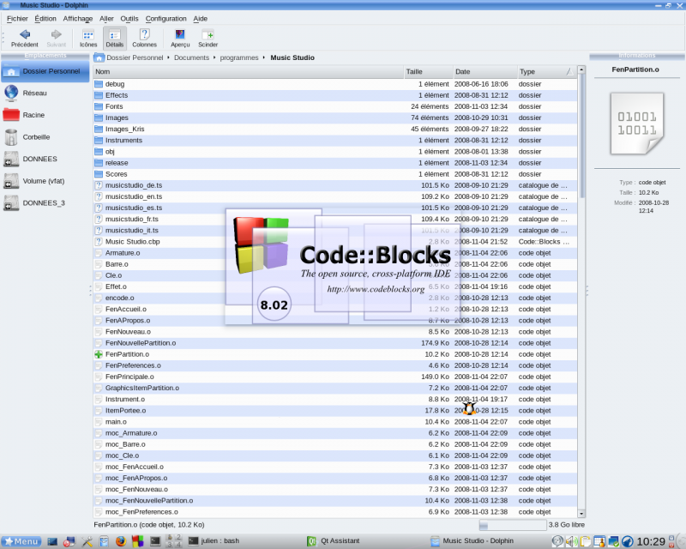
Task: Select the Détails view mode
Action: [x=115, y=35]
